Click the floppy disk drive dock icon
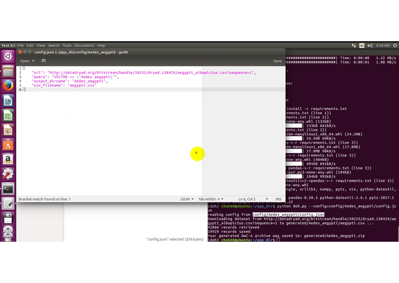399x283 pixels. click(x=8, y=218)
